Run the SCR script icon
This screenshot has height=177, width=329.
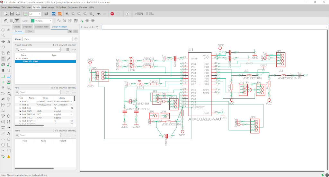click(54, 14)
